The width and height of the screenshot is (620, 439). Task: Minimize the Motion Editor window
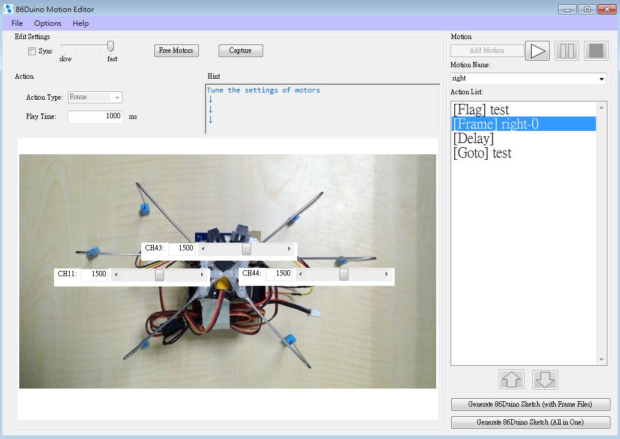click(567, 9)
